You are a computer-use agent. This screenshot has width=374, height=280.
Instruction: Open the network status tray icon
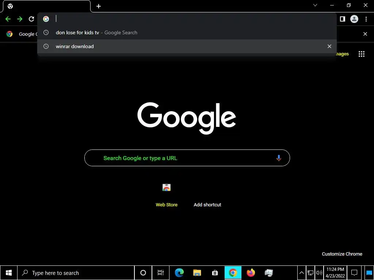click(310, 273)
